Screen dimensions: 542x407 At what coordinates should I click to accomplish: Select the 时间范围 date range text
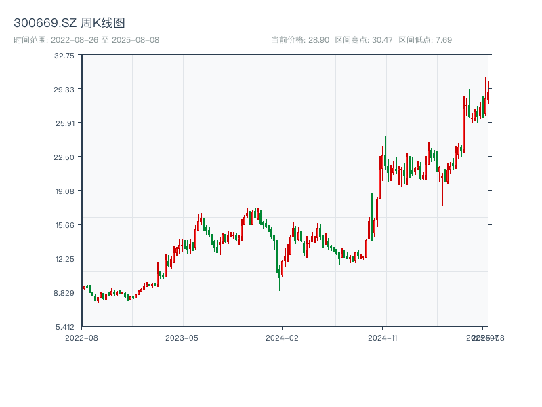[x=86, y=40]
